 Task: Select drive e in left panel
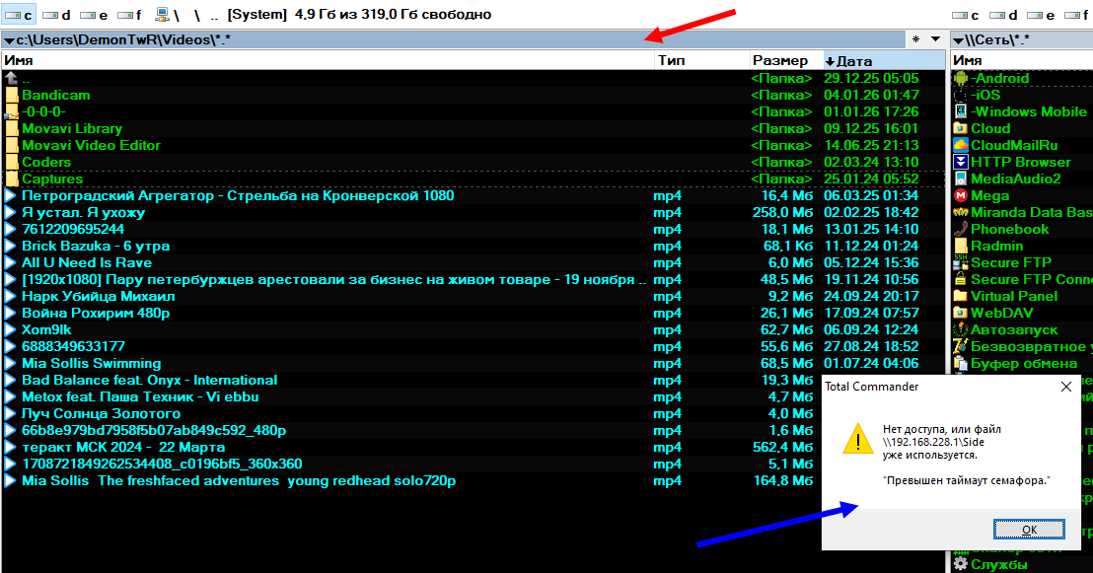point(94,15)
